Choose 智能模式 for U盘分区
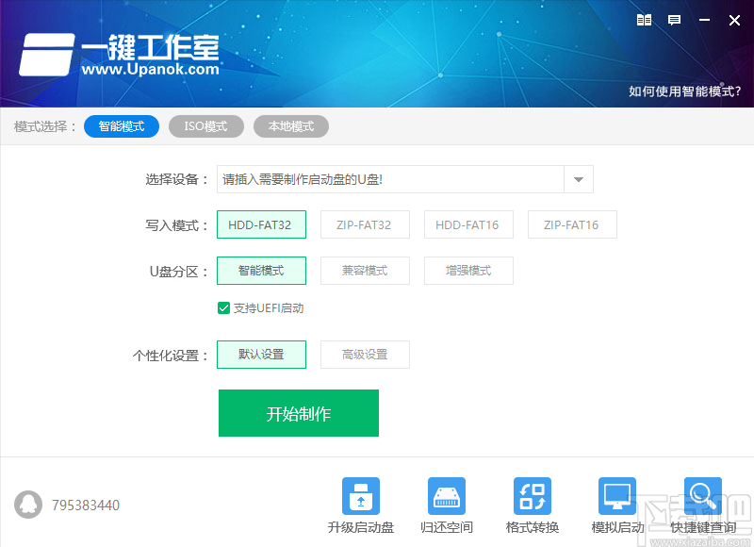754x547 pixels. pos(261,271)
